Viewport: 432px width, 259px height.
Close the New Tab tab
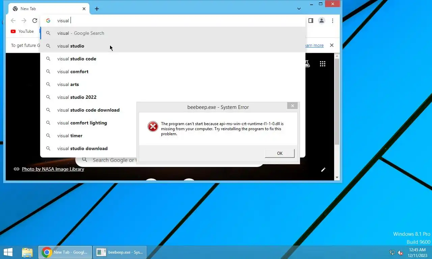pyautogui.click(x=83, y=9)
